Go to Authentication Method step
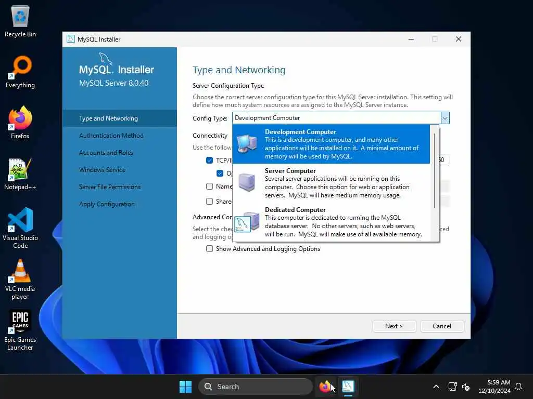This screenshot has height=399, width=533. click(111, 136)
